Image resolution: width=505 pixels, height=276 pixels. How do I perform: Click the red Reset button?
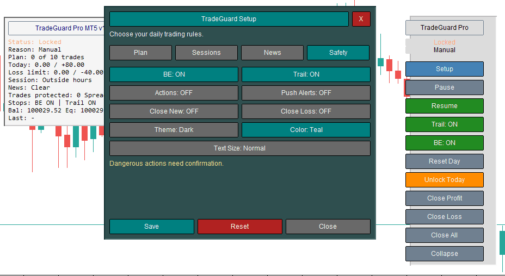click(x=240, y=227)
